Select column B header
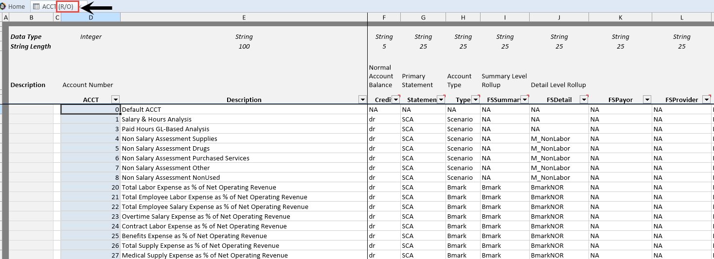The height and width of the screenshot is (259, 714). point(32,17)
